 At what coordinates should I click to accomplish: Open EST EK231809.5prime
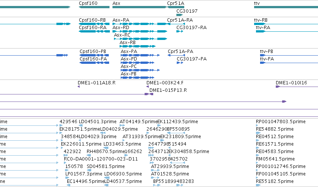coord(181,137)
